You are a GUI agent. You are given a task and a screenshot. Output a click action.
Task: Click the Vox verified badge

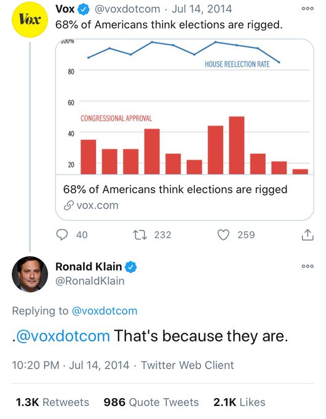83,10
